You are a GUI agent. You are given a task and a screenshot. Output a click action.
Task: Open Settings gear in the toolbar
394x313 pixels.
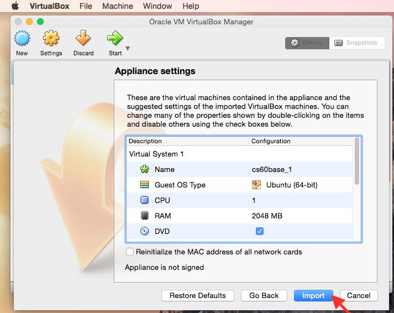(51, 38)
